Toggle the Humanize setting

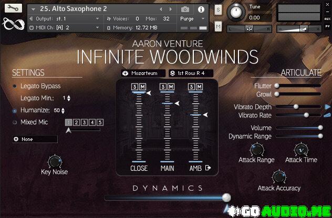[15, 111]
